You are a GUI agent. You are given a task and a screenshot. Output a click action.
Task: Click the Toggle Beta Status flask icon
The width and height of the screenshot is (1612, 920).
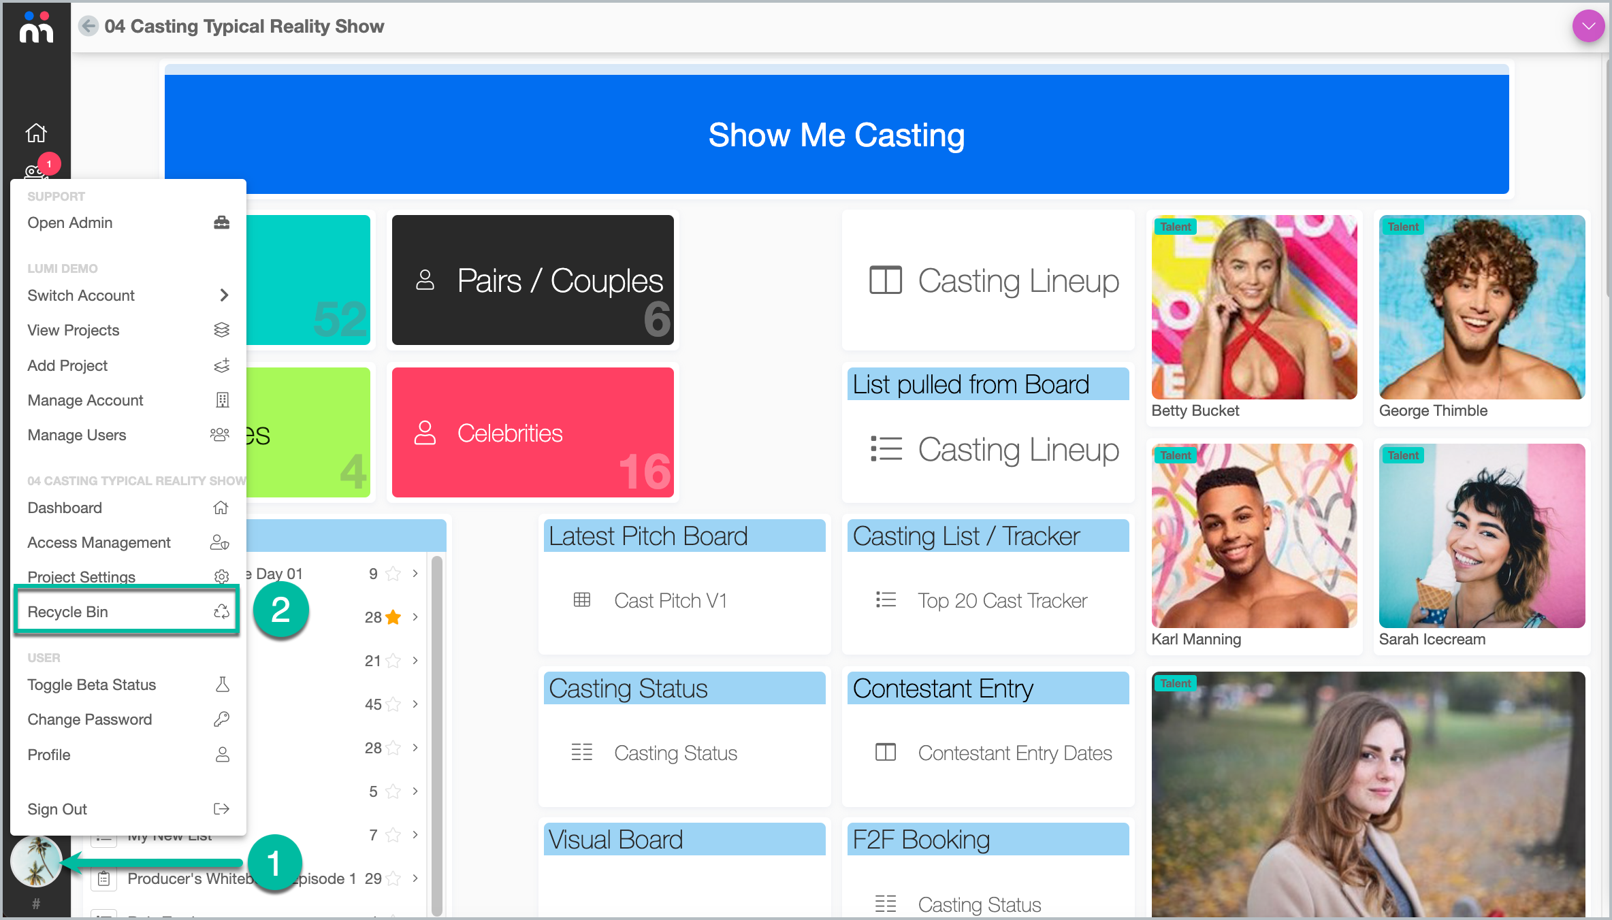point(222,685)
